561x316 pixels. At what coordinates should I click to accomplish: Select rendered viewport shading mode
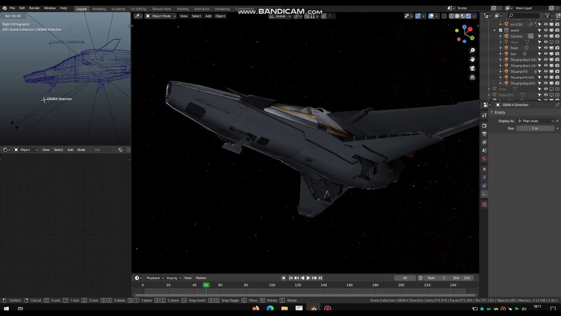point(468,16)
